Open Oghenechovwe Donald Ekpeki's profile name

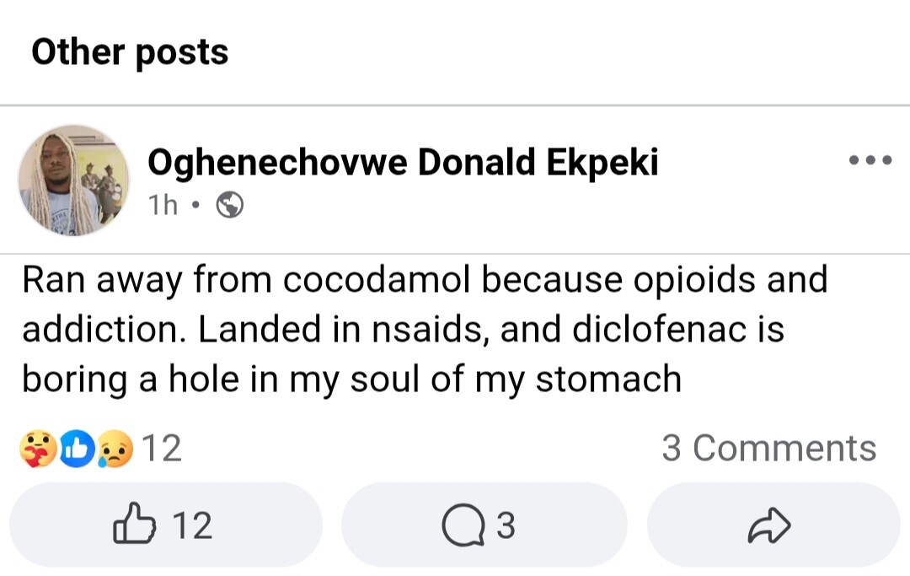(x=403, y=162)
